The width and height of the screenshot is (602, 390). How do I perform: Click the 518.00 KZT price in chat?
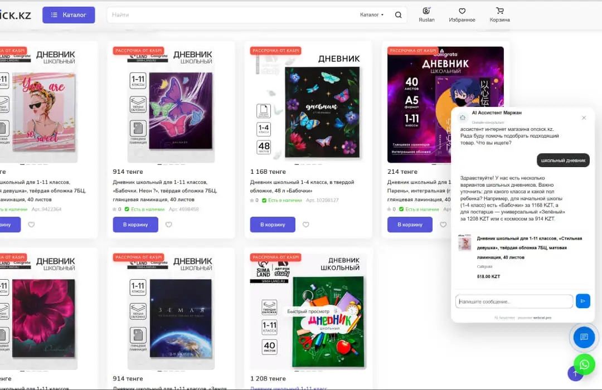coord(488,276)
